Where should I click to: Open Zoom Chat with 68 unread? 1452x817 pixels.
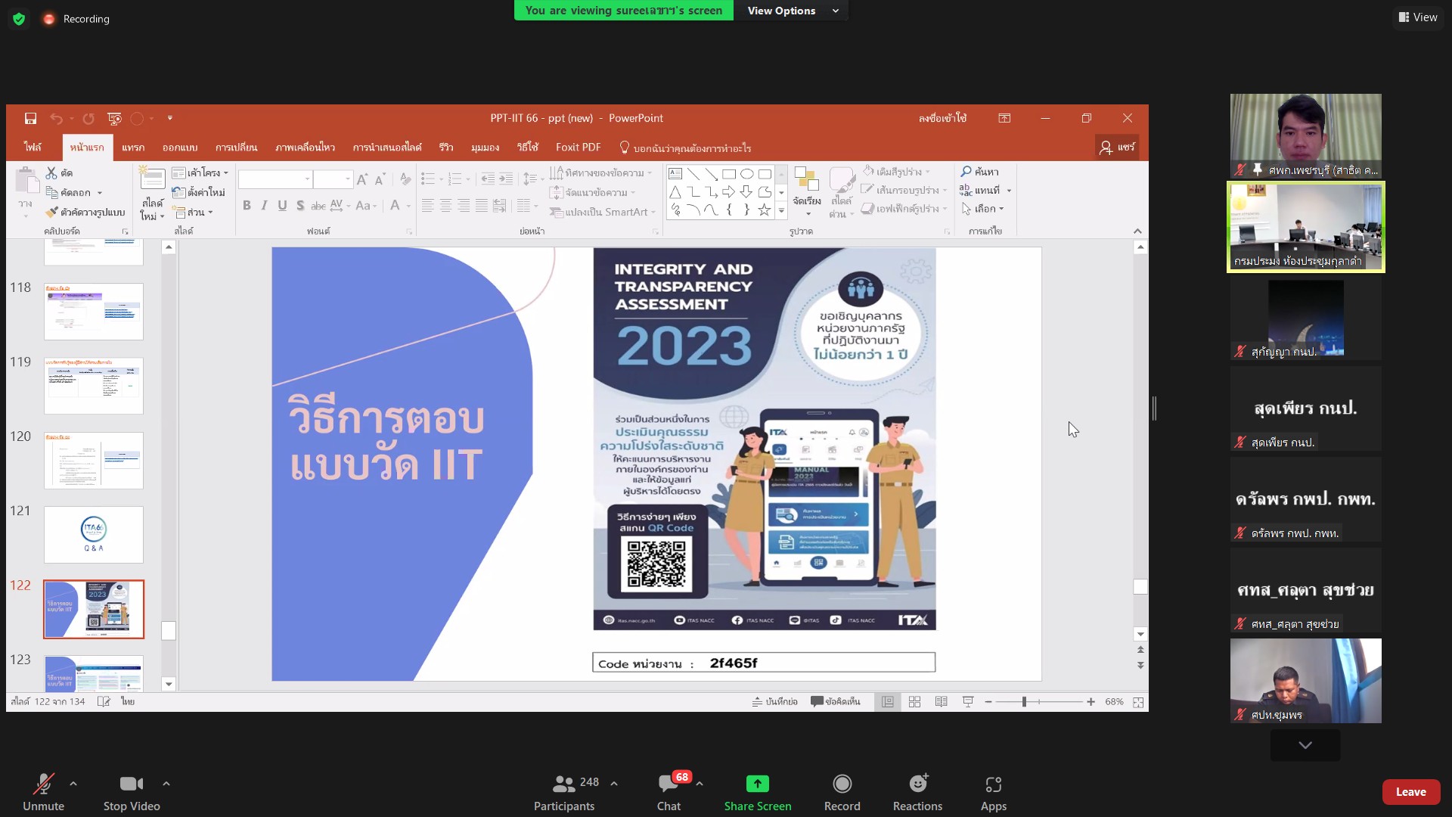point(669,791)
